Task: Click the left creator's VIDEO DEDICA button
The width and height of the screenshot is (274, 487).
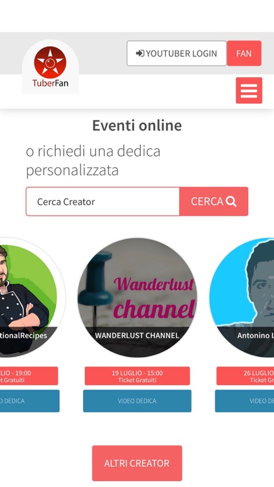Action: click(x=29, y=401)
